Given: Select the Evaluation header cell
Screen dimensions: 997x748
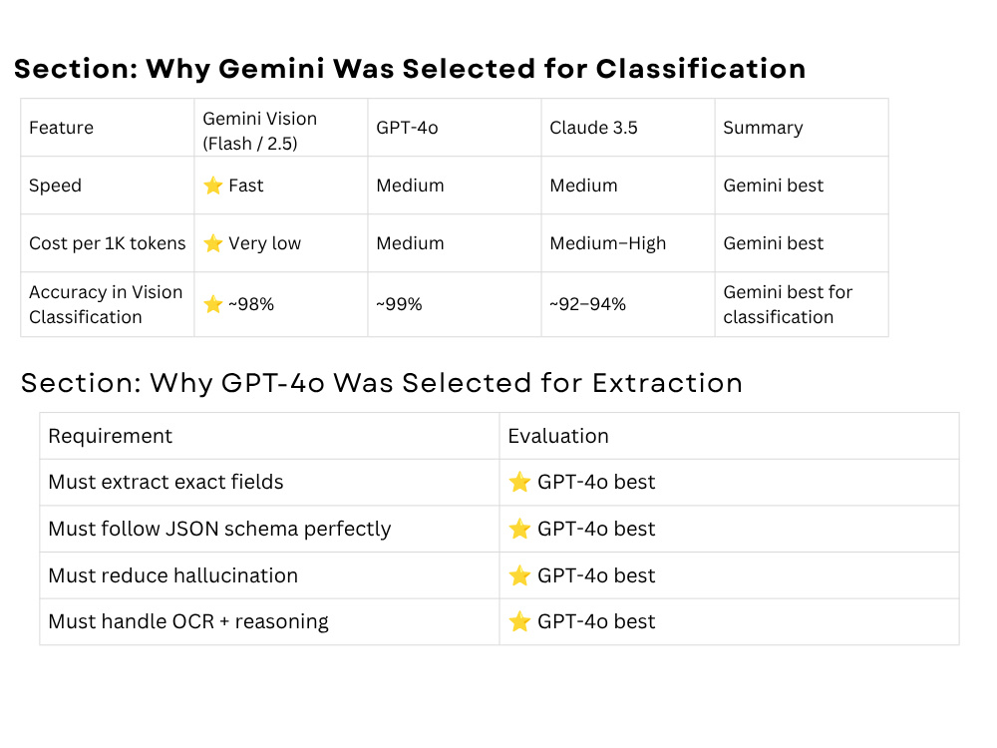Looking at the screenshot, I should point(730,437).
